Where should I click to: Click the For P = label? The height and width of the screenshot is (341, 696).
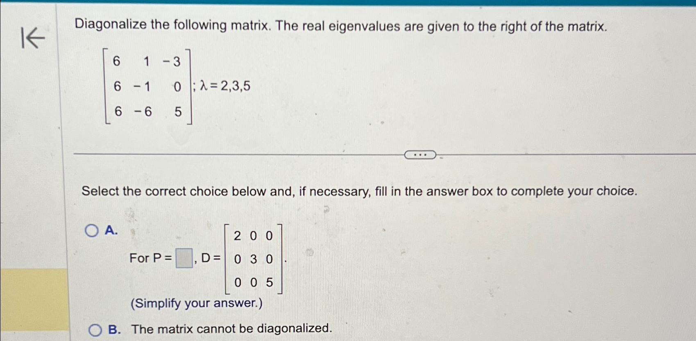click(152, 258)
